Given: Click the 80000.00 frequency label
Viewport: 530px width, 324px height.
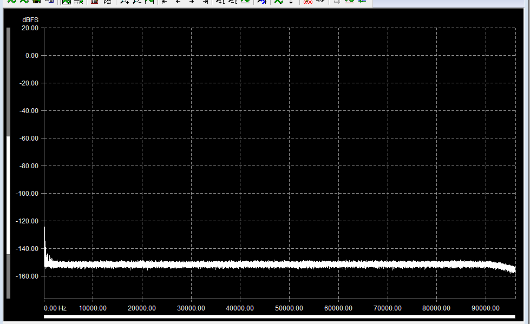Looking at the screenshot, I should tap(436, 308).
